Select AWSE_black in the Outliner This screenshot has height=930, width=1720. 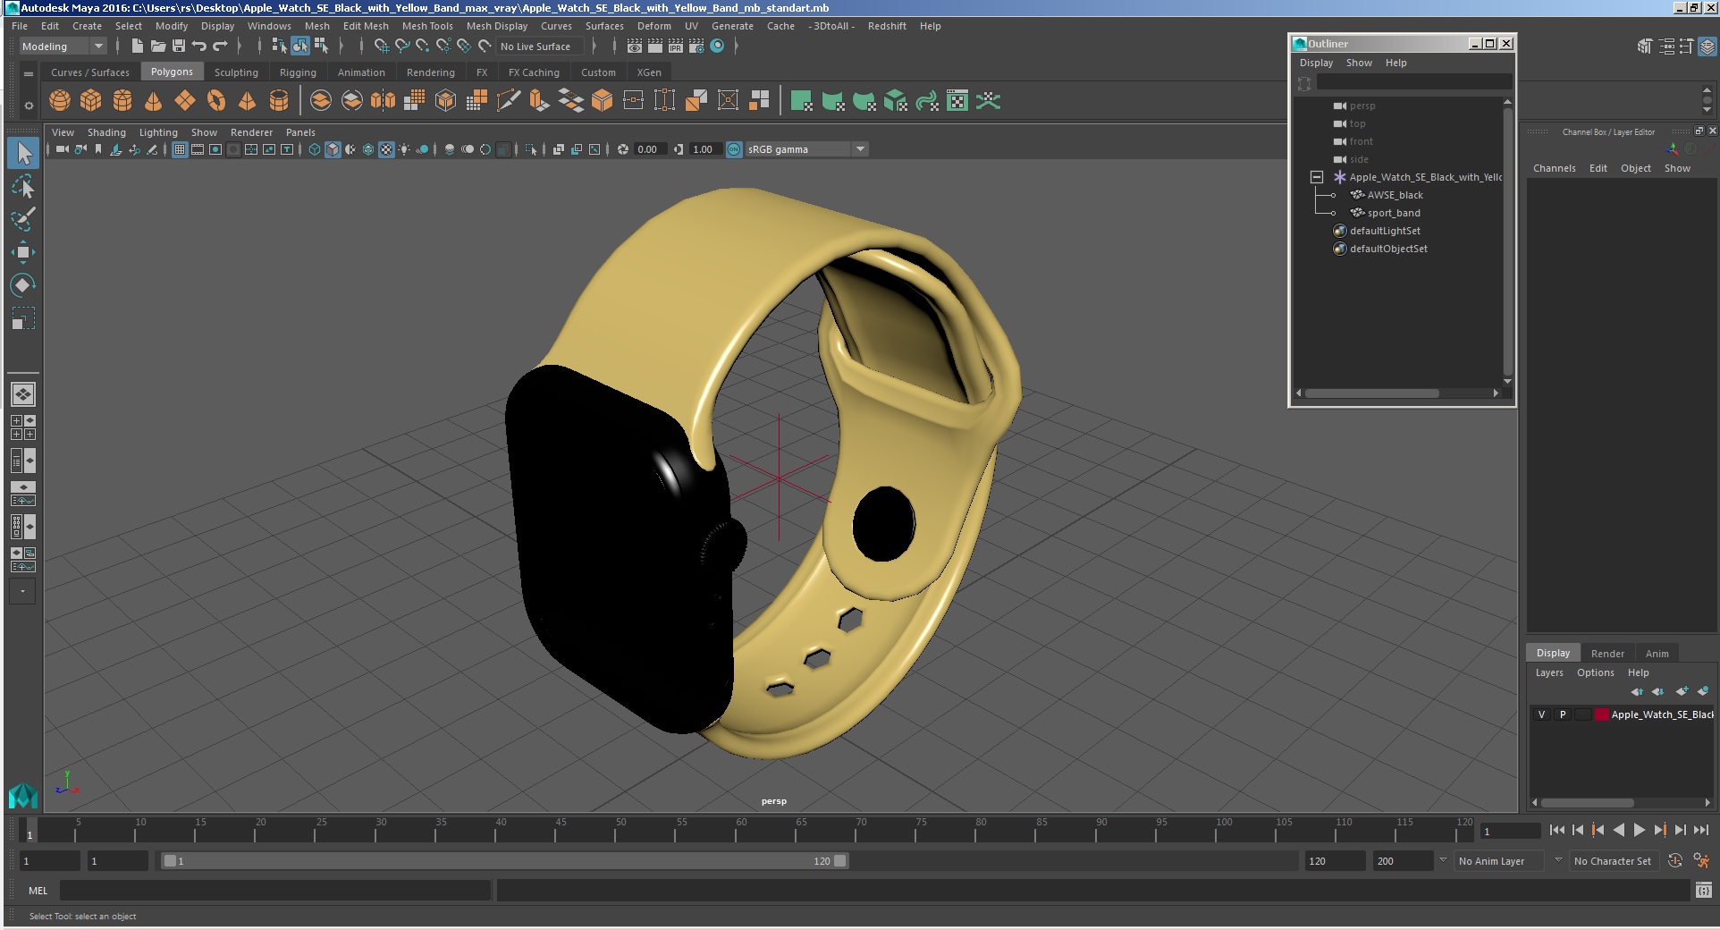1395,195
